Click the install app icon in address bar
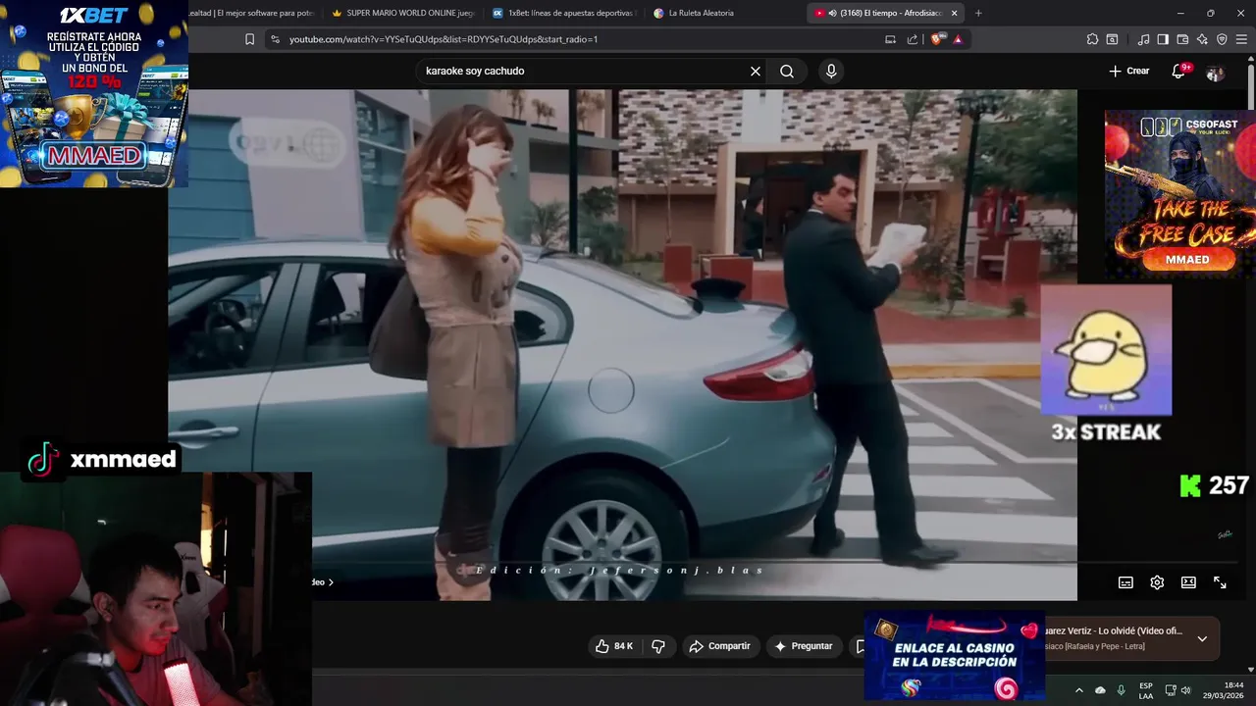1256x706 pixels. (890, 39)
